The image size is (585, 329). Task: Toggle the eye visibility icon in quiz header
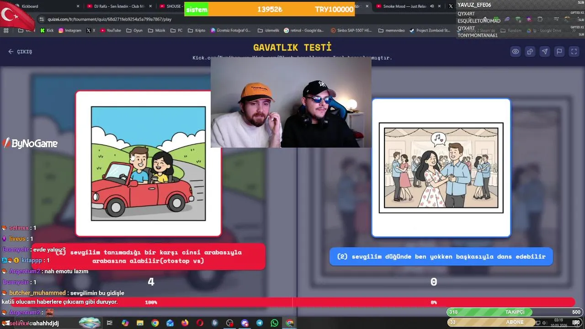(516, 52)
